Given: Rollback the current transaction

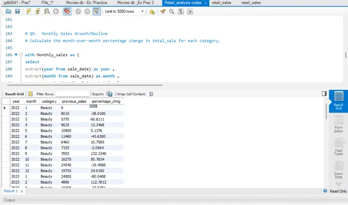Looking at the screenshot, I should pyautogui.click(x=87, y=11).
